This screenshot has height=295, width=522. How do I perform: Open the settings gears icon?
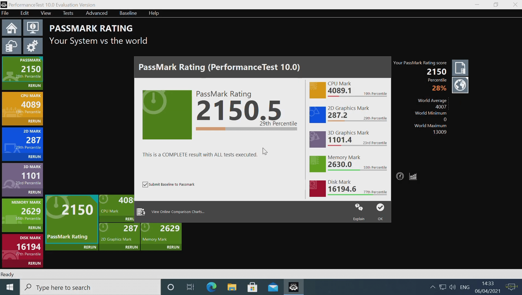pyautogui.click(x=33, y=46)
